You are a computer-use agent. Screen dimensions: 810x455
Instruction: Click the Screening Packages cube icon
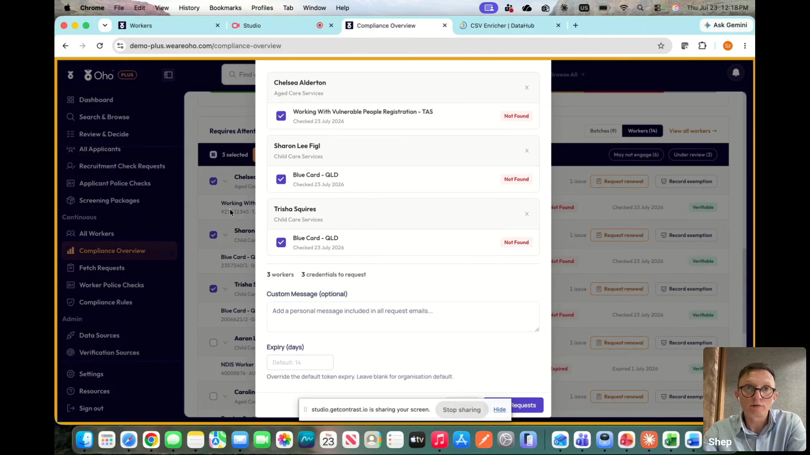pos(70,200)
